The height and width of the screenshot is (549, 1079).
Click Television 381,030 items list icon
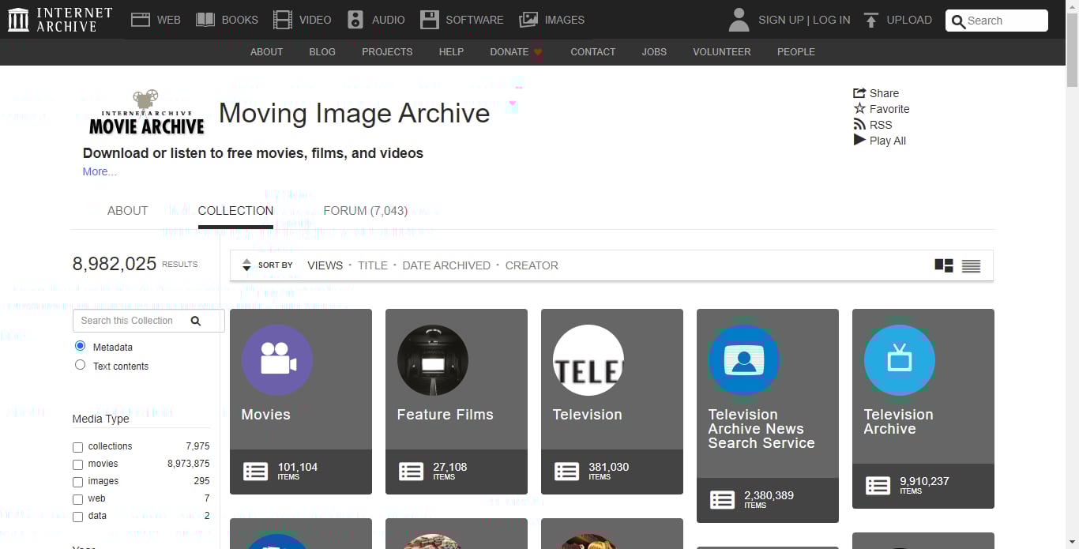(x=566, y=472)
